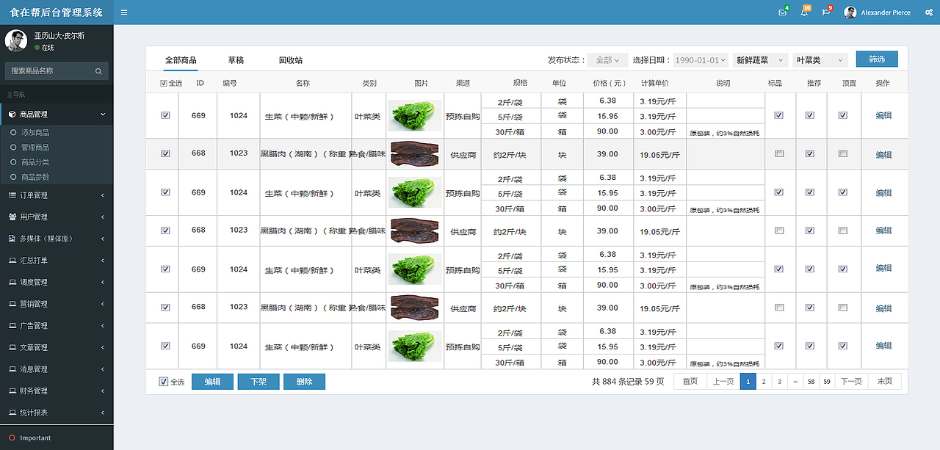Go to 上一页 in pagination
This screenshot has height=450, width=940.
coord(723,382)
